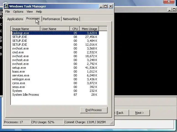Click the Task Manager title bar icon

pos(6,6)
